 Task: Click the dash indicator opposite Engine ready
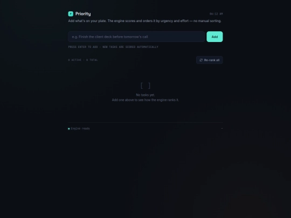(222, 128)
